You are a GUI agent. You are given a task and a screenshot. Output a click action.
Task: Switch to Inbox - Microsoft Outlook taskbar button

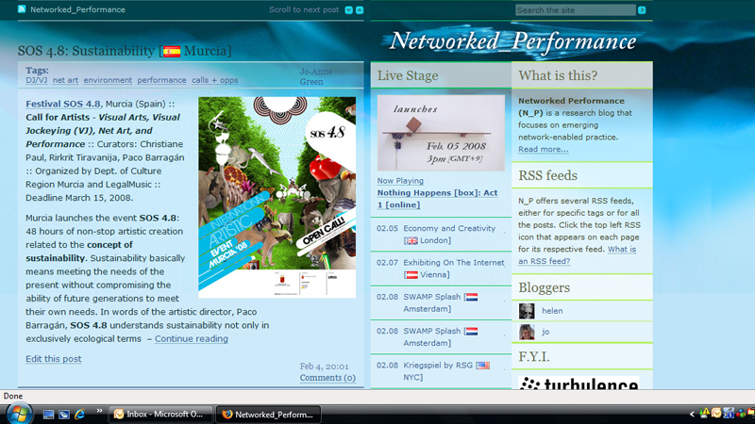[x=160, y=414]
